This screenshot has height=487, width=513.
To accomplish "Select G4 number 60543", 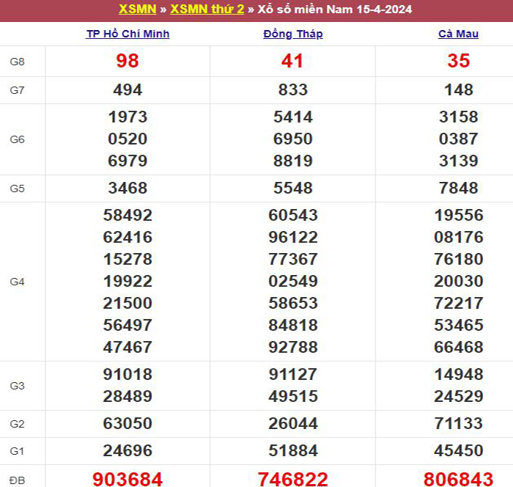I will coord(293,215).
